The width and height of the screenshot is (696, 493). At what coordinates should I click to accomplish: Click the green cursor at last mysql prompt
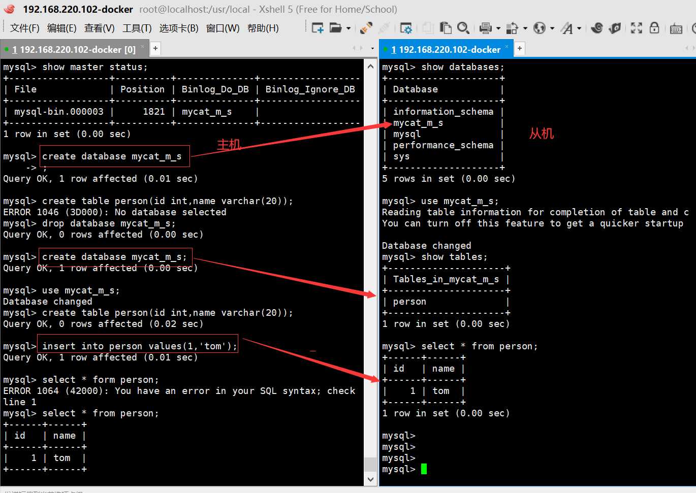(424, 469)
